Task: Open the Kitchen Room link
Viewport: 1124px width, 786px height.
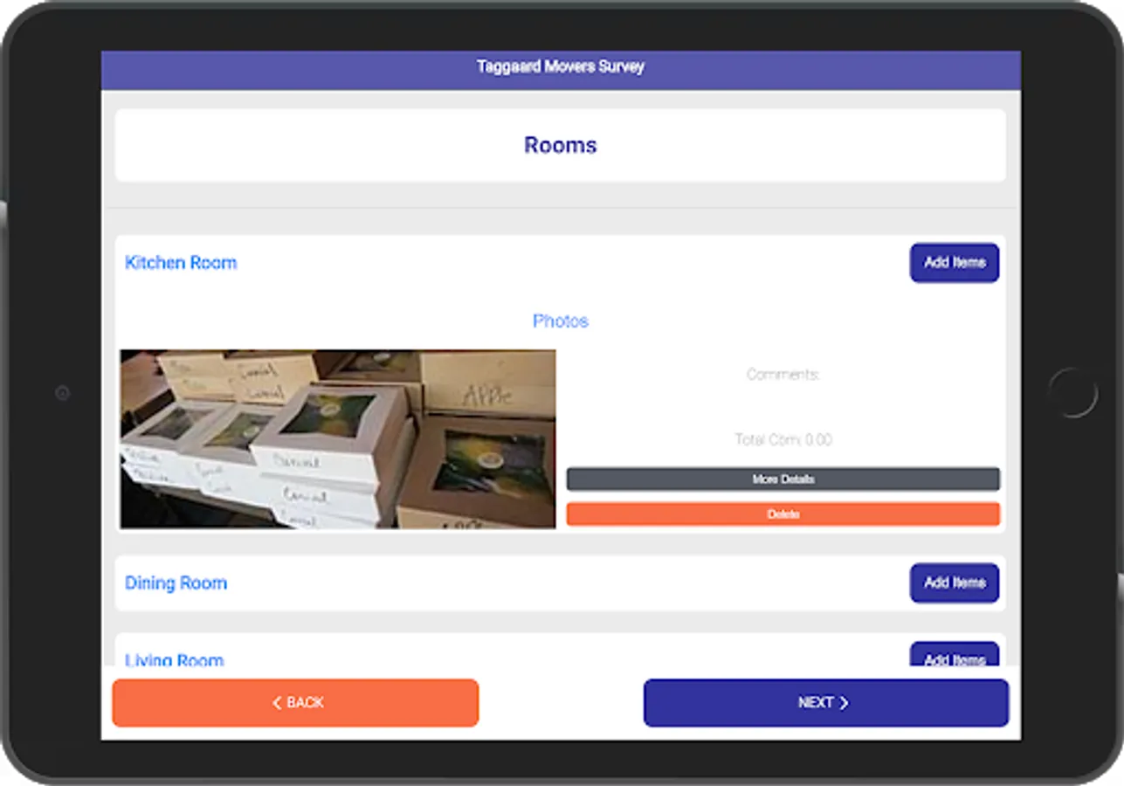Action: [181, 263]
